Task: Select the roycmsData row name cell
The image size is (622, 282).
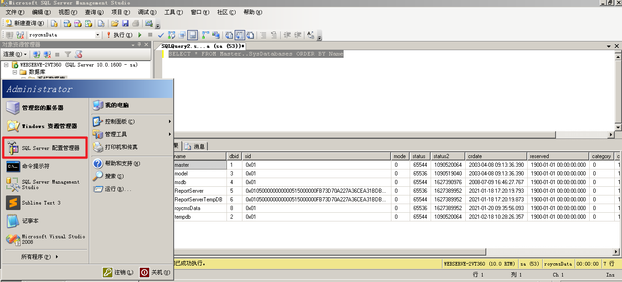Action: (x=200, y=208)
